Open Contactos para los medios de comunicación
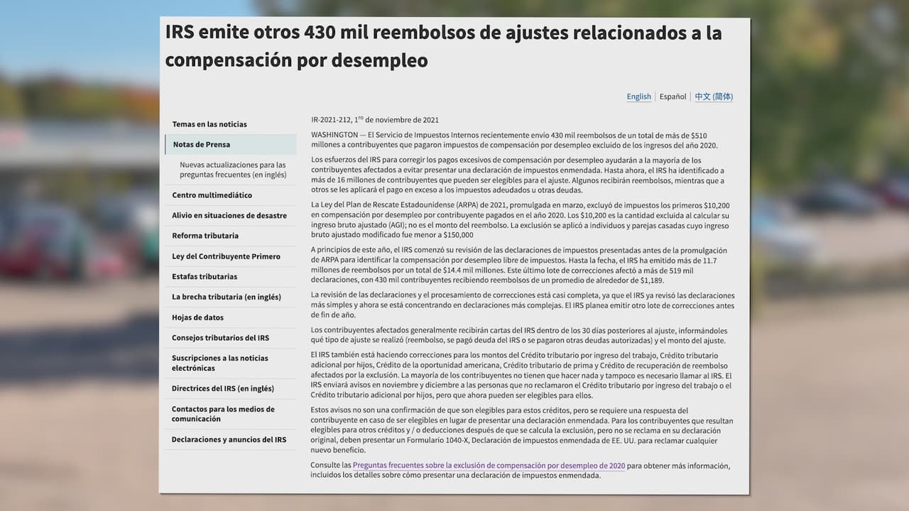 point(222,414)
